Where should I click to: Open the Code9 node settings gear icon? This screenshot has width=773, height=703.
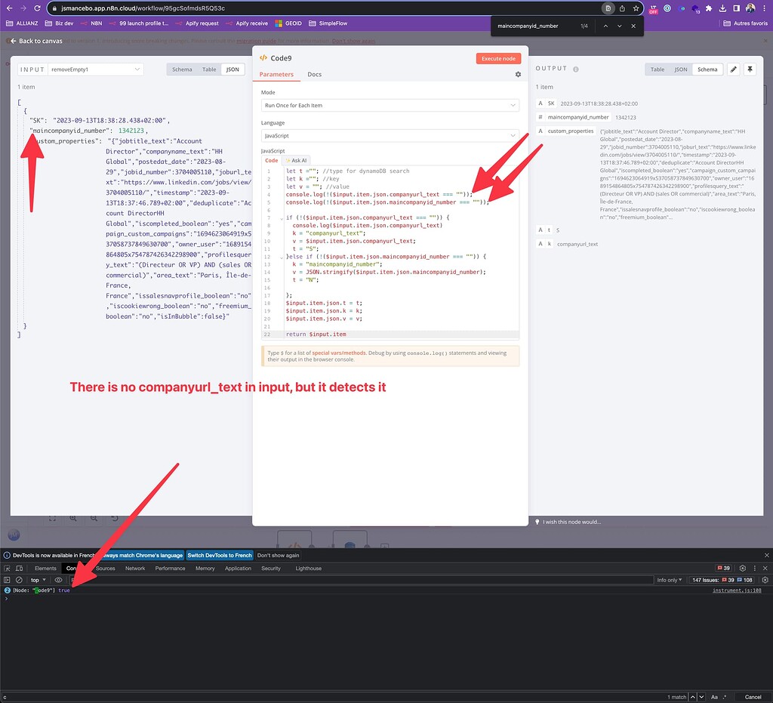tap(518, 75)
